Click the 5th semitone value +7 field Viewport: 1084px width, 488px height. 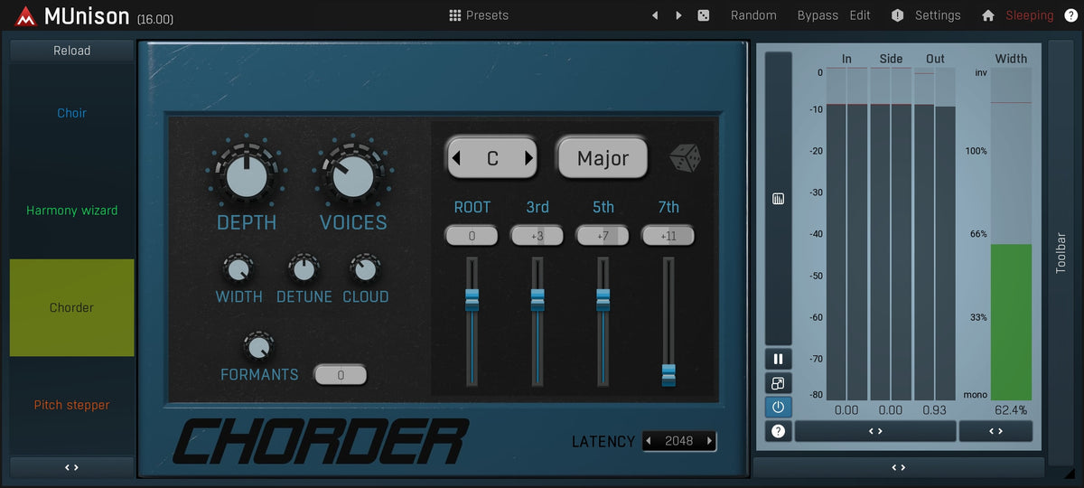click(603, 236)
